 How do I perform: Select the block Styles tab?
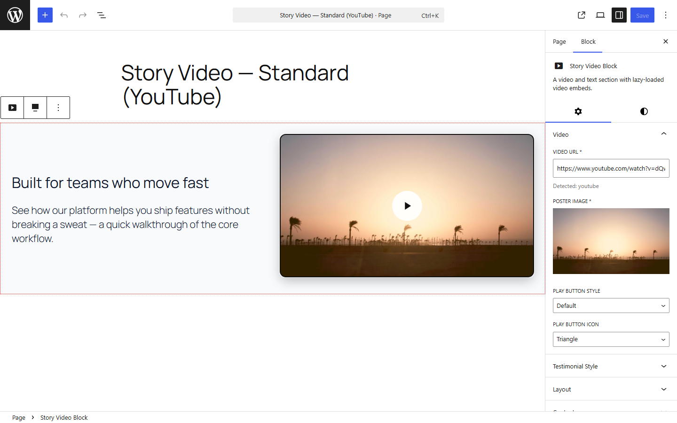[644, 111]
